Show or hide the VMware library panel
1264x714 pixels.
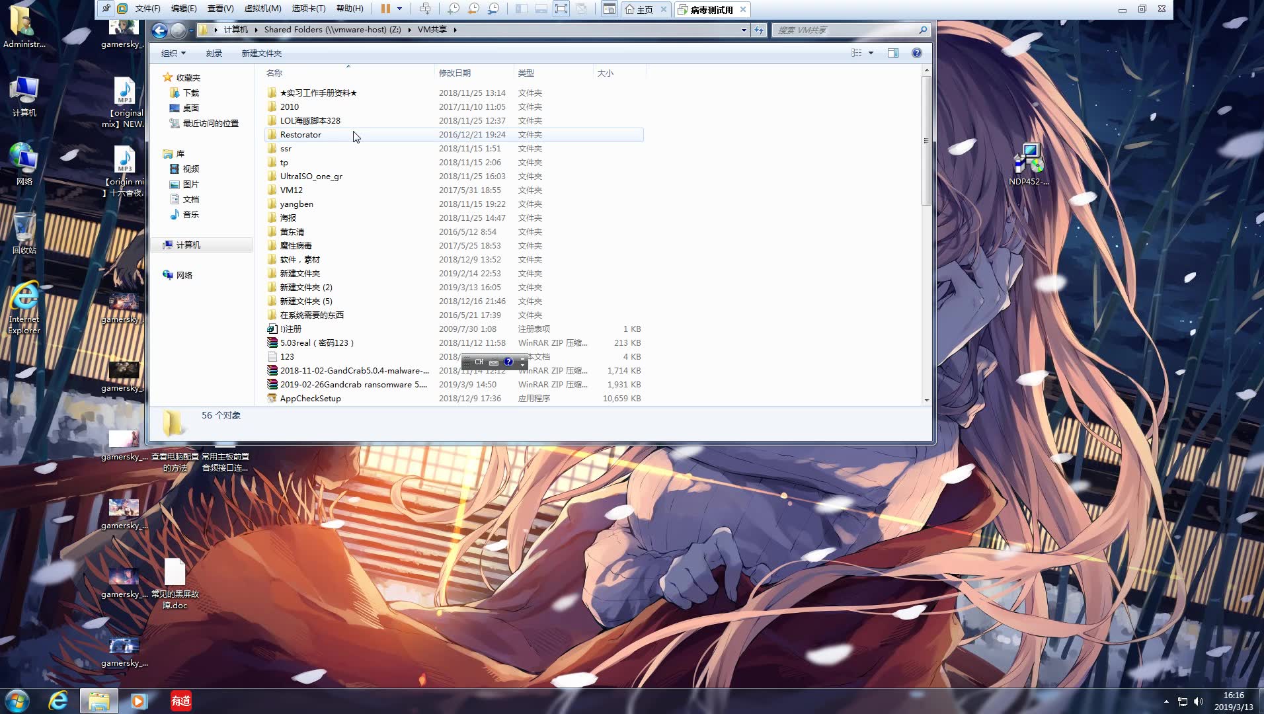click(x=521, y=9)
